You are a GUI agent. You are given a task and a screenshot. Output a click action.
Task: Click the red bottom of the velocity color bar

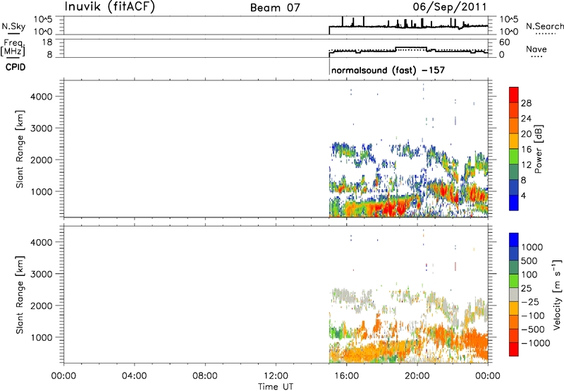click(514, 349)
